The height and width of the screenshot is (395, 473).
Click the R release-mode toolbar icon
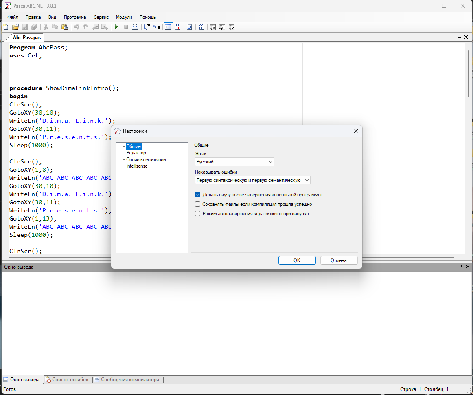232,27
